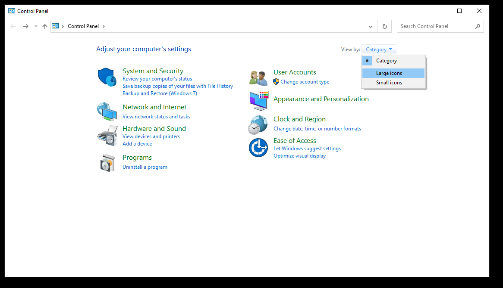Viewport: 503px width, 288px height.
Task: Open the Network and Internet globe icon
Action: [x=107, y=111]
